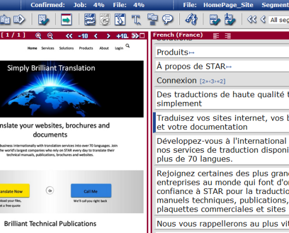Click the File: HomePage_Site status entry
The width and height of the screenshot is (289, 233).
tap(218, 5)
